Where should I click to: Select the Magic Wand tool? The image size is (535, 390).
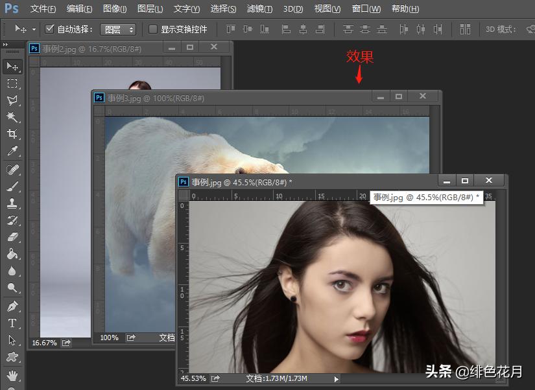click(x=12, y=117)
